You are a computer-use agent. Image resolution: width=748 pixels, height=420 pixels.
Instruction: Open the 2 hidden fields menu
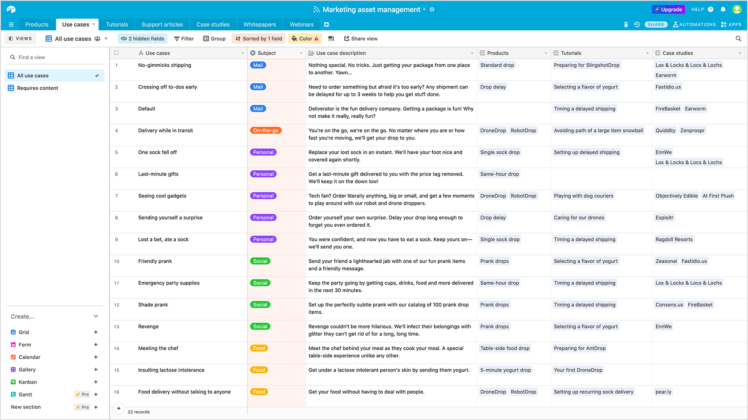(x=142, y=39)
